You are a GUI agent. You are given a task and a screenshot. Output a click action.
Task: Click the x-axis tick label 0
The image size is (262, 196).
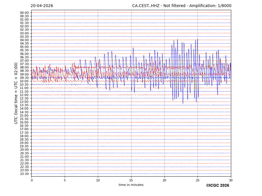(32, 180)
